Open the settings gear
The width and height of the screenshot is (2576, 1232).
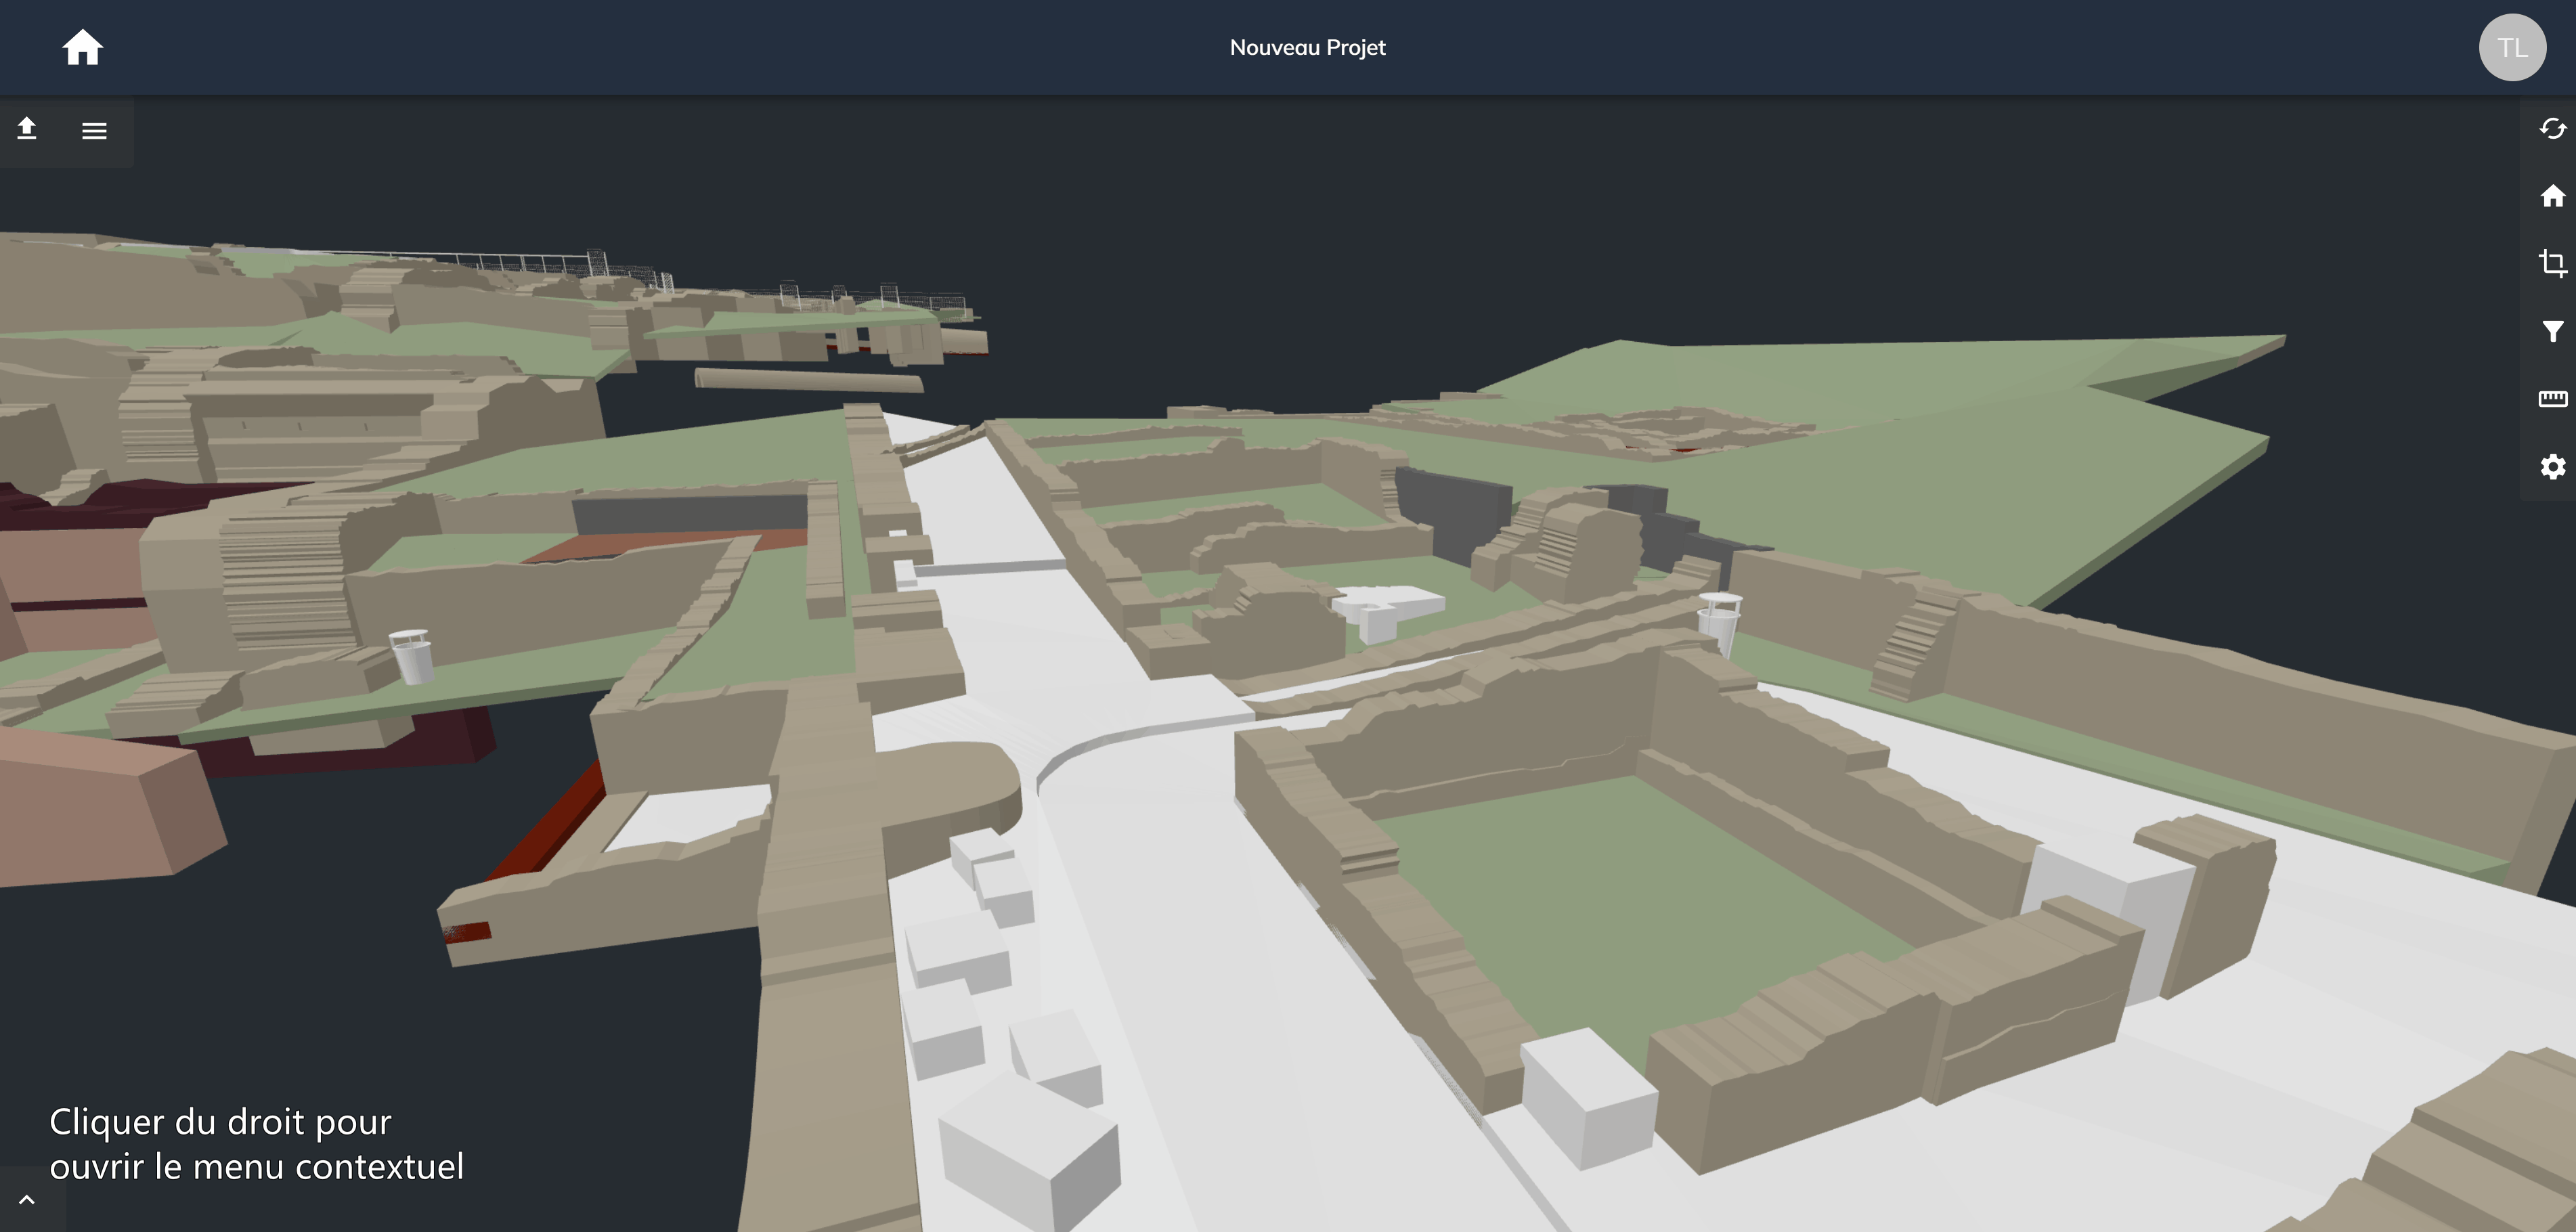pos(2552,466)
